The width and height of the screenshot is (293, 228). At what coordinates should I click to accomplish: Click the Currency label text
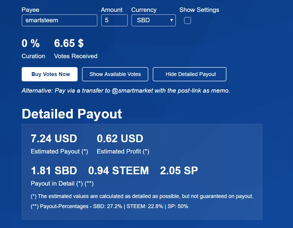(144, 10)
